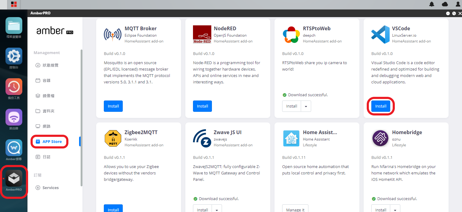
Task: Click the NodeRED title text
Action: 225,28
